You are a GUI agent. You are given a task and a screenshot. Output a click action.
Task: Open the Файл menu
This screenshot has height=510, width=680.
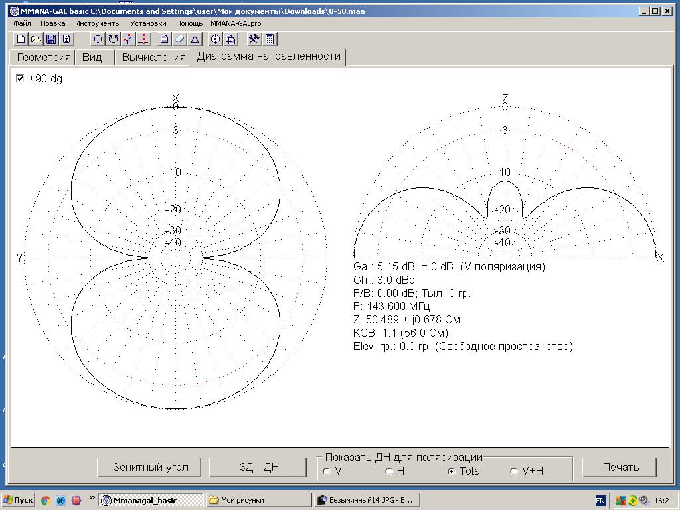click(22, 23)
